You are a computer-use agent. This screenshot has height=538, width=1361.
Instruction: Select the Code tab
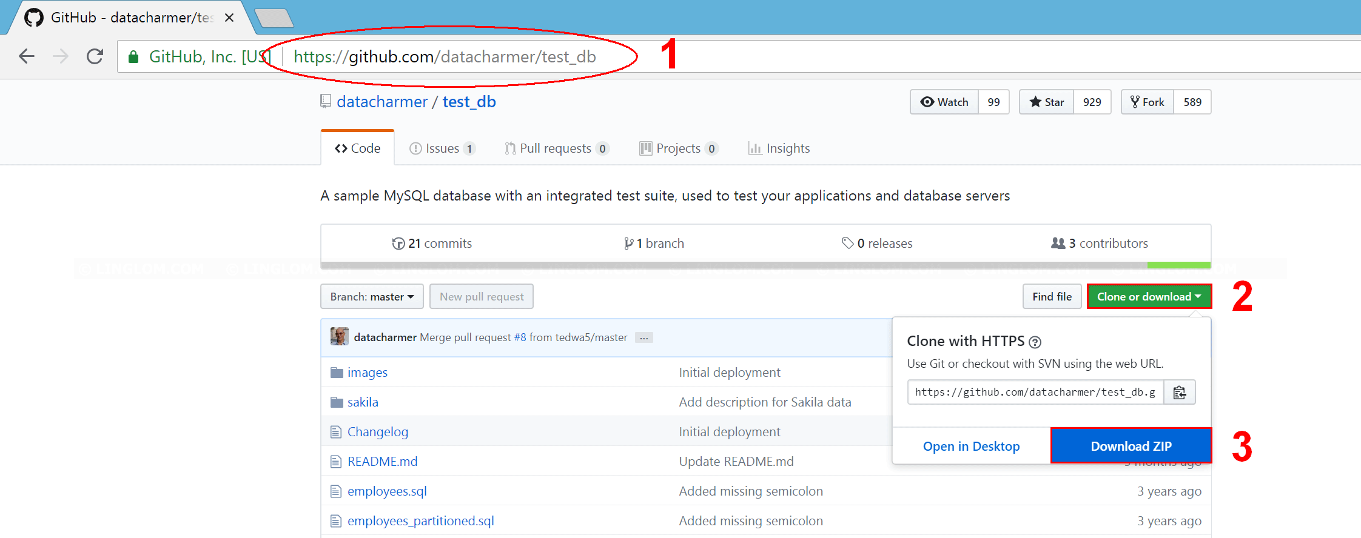(357, 148)
